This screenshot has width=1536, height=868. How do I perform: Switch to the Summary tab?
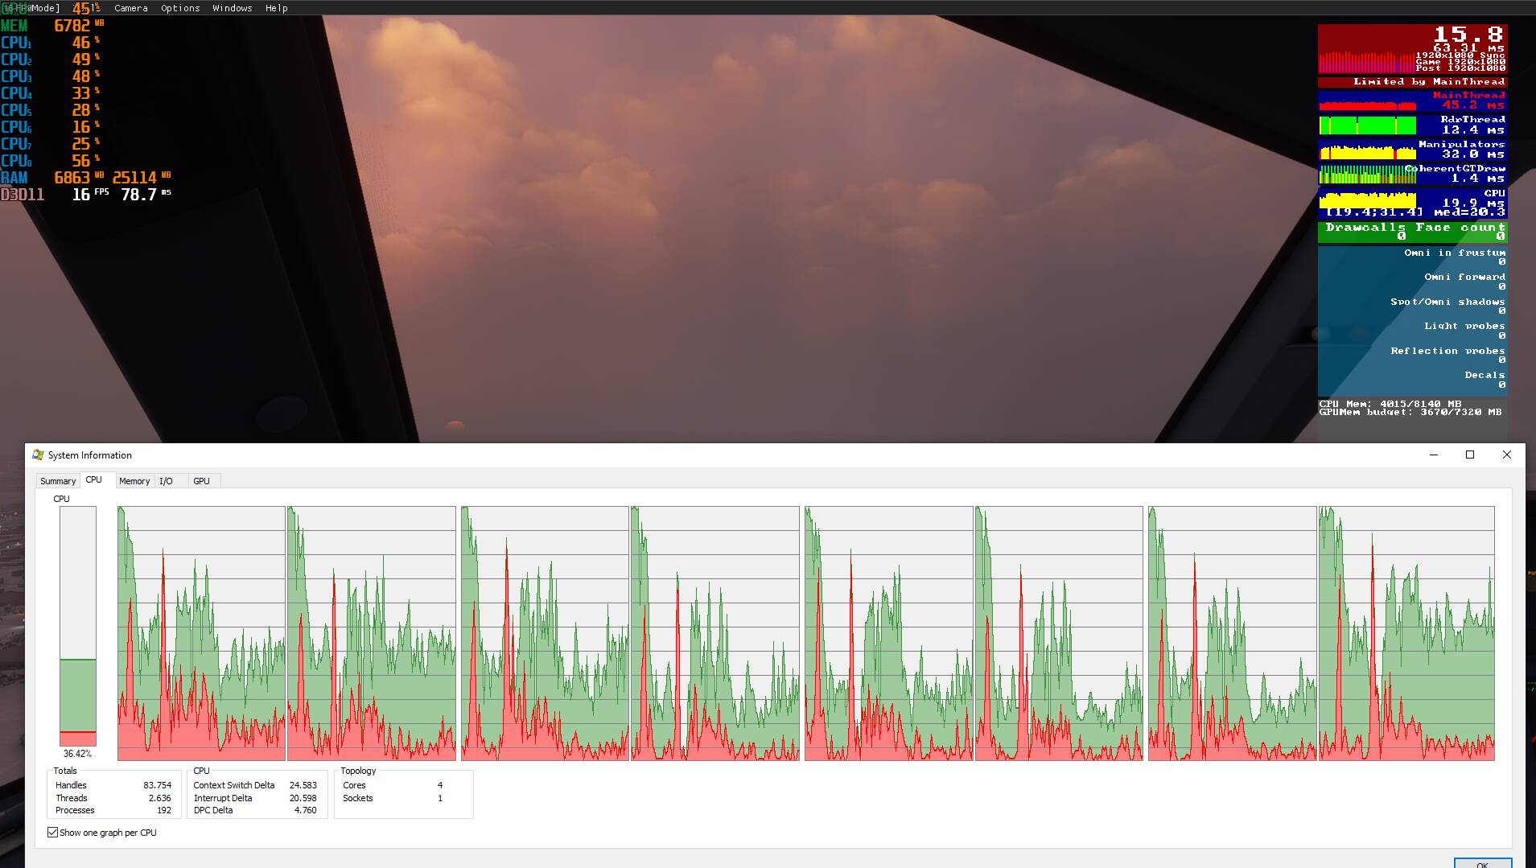(58, 481)
